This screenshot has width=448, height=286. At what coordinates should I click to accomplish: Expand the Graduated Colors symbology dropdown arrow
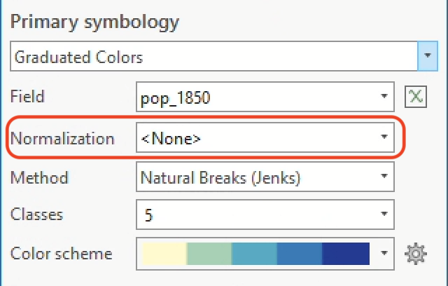[427, 56]
